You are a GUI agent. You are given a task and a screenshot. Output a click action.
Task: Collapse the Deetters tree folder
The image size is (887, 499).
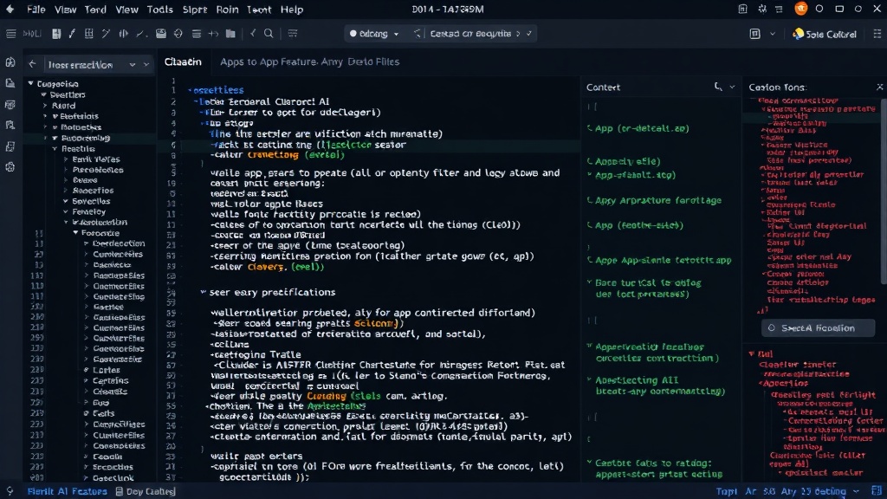coord(43,94)
